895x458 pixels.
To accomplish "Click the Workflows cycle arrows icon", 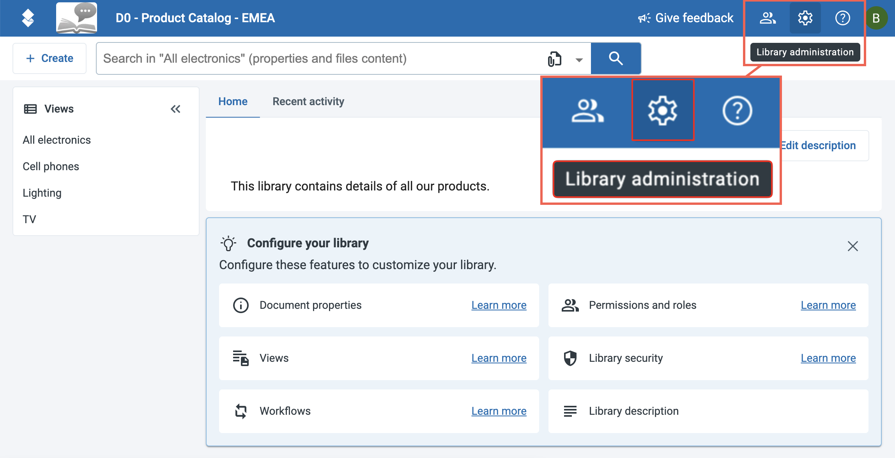I will (x=241, y=411).
